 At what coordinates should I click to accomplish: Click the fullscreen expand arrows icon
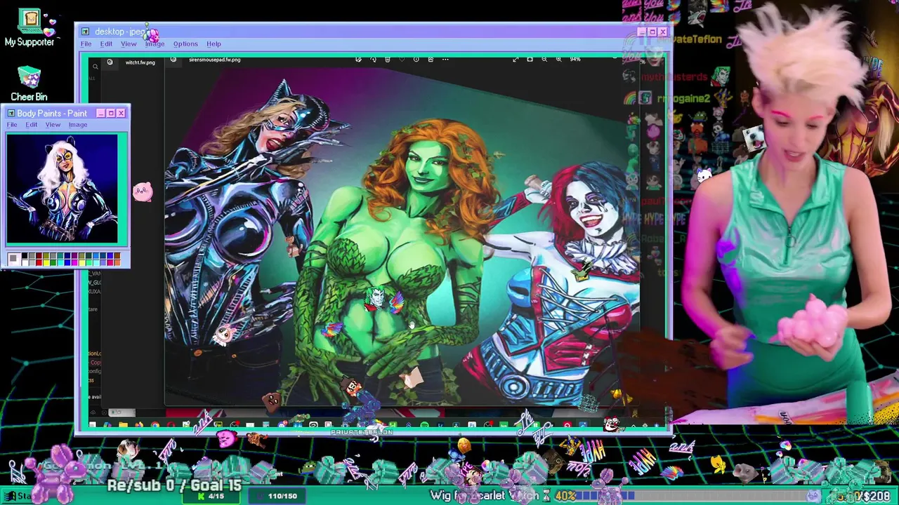(516, 60)
